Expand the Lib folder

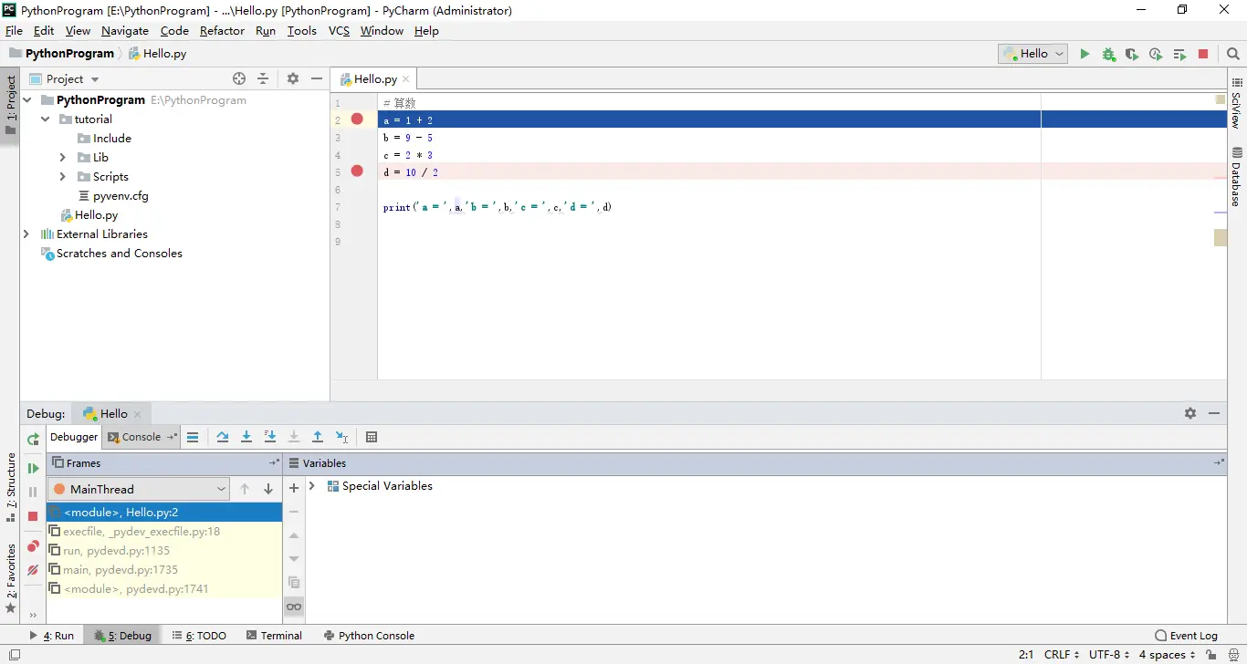[x=63, y=158]
